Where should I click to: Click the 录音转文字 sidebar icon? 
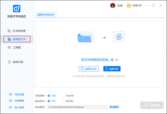click(9, 39)
